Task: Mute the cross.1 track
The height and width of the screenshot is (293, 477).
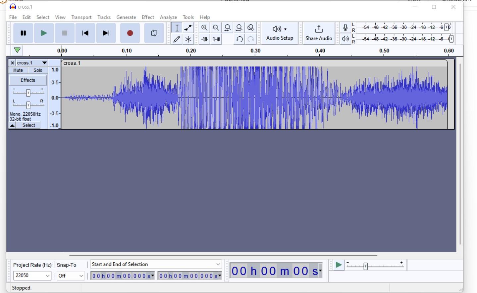Action: tap(18, 70)
